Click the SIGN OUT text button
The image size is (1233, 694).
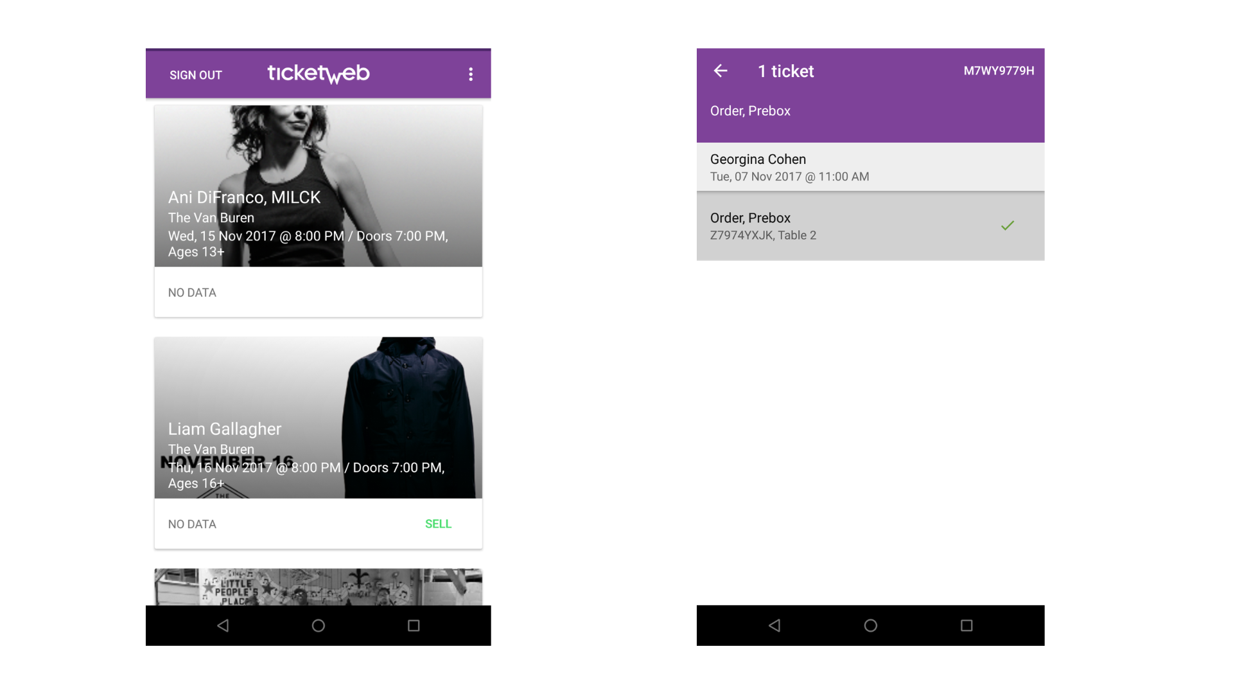[x=195, y=75]
